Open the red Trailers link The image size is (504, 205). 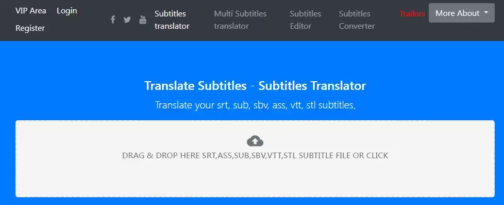[x=412, y=14]
